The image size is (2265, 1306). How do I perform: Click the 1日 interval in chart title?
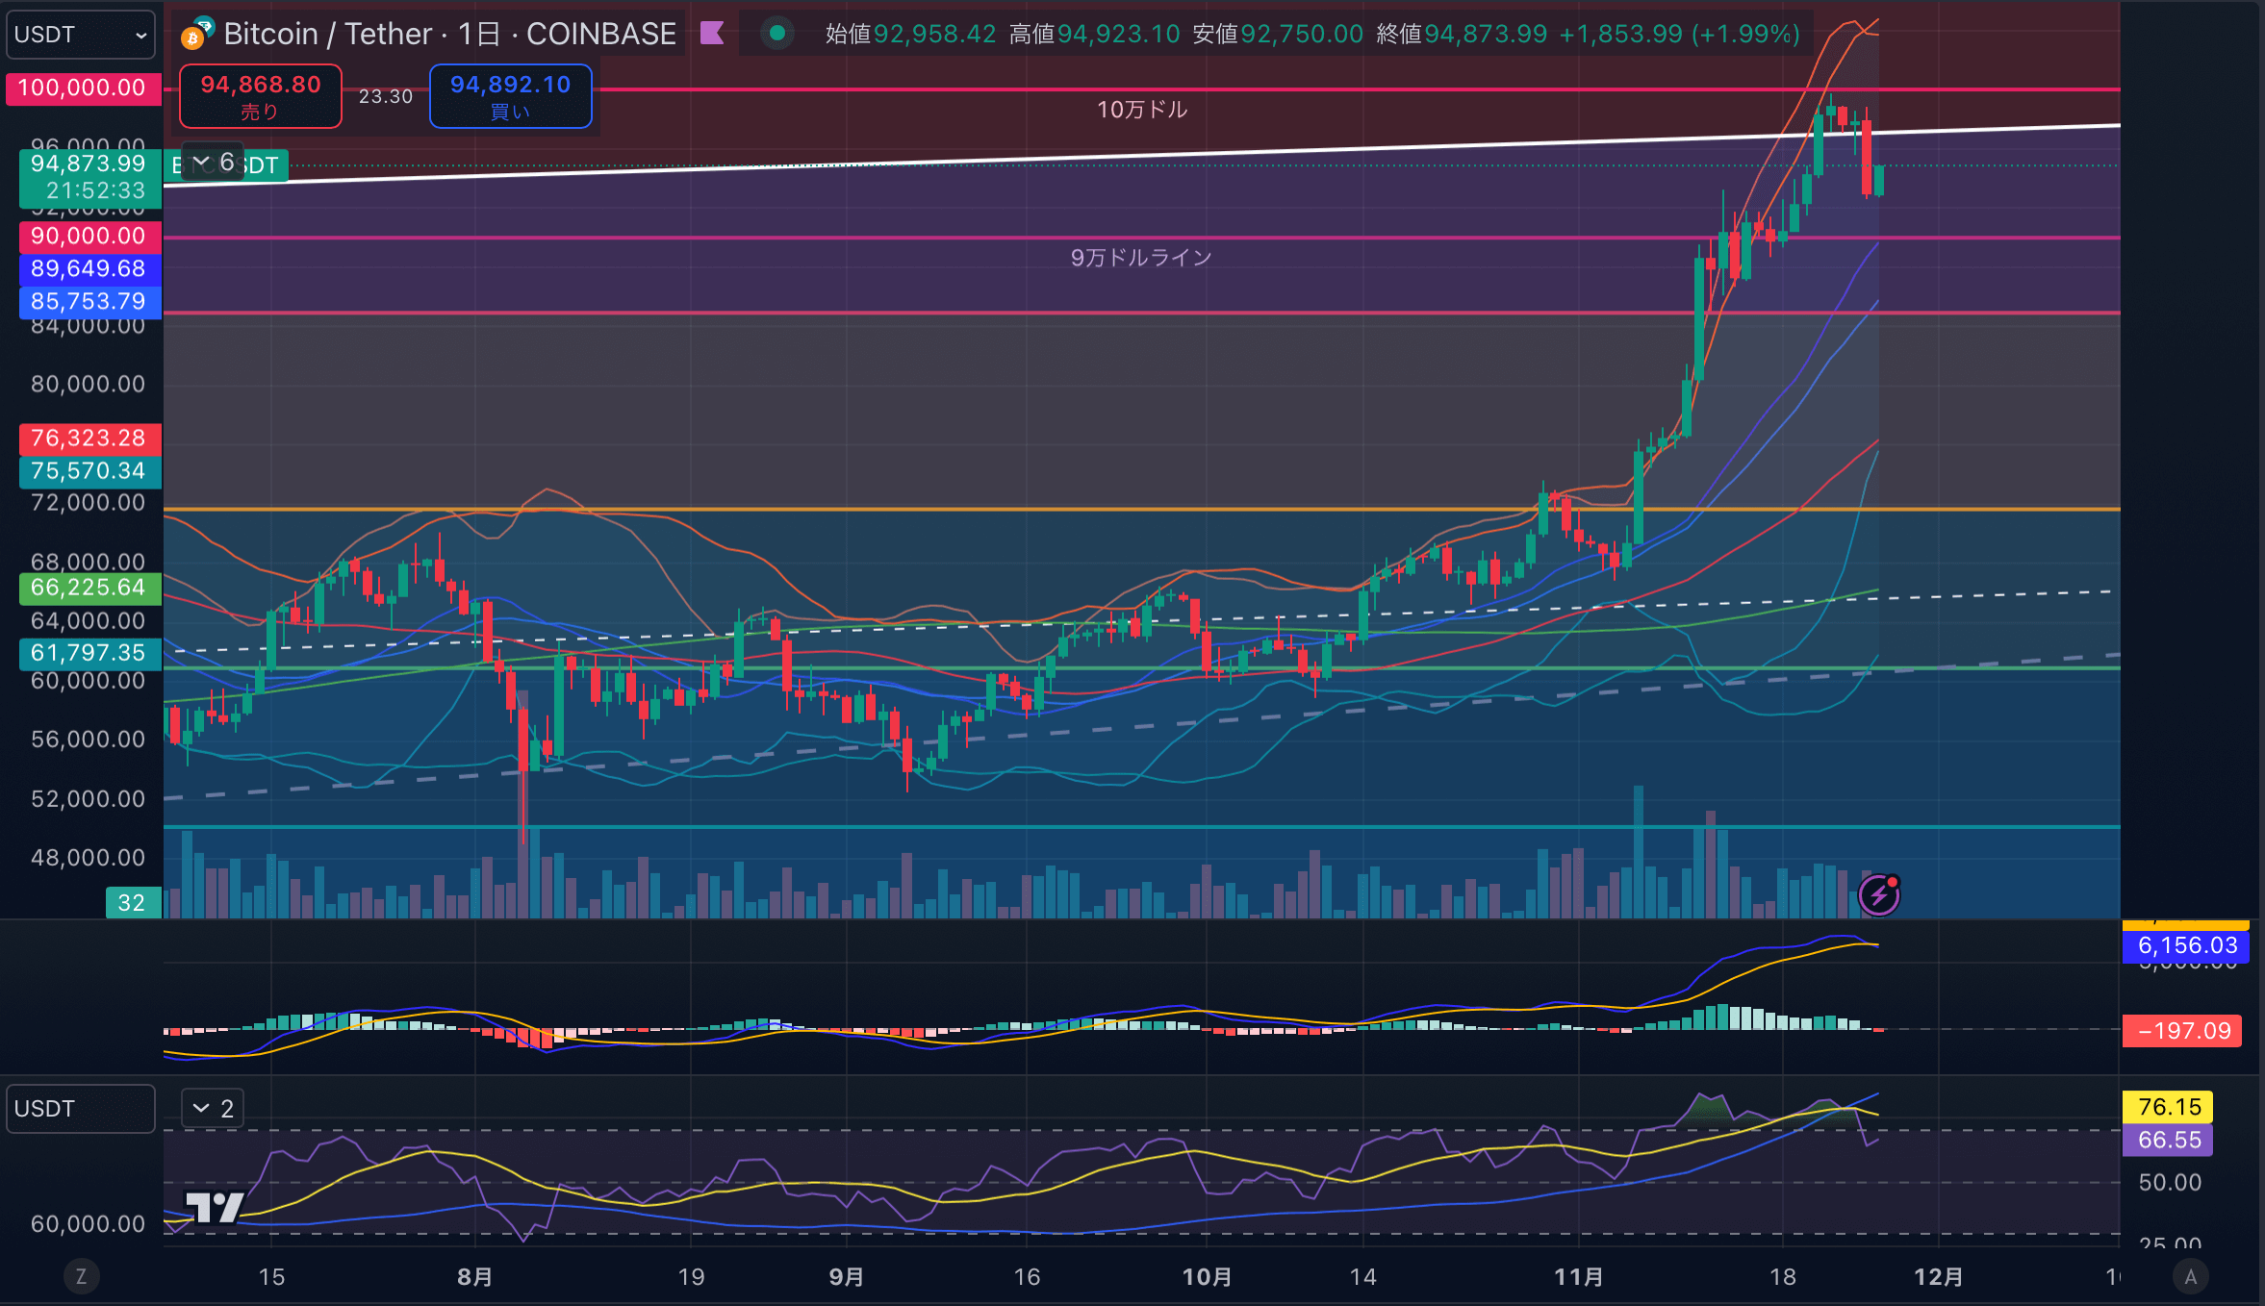(478, 34)
